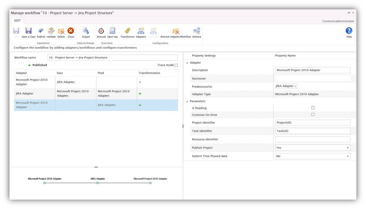Click the Adapters toolbar icon
Viewport: 366px width, 209px height.
point(141,31)
